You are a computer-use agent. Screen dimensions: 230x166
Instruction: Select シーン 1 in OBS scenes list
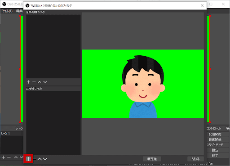pos(12,134)
